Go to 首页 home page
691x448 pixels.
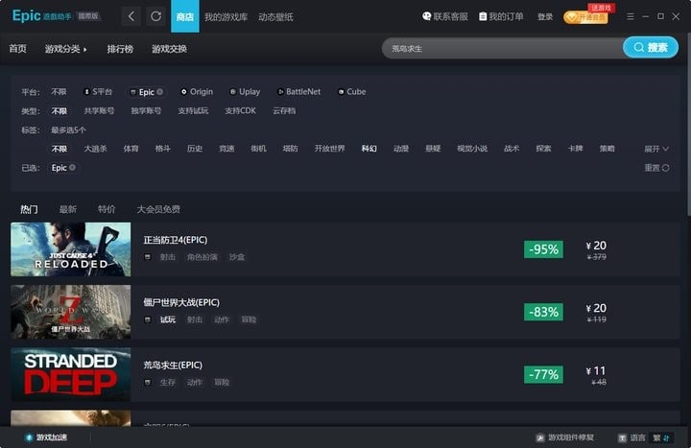(x=18, y=49)
